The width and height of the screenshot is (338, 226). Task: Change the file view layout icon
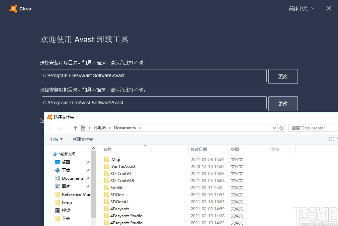pyautogui.click(x=331, y=138)
